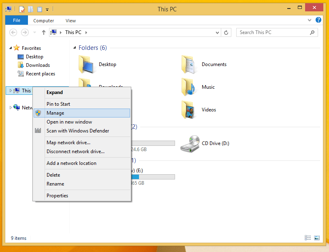The height and width of the screenshot is (252, 329).
Task: Click the Properties quick access toolbar icon
Action: pos(22,9)
